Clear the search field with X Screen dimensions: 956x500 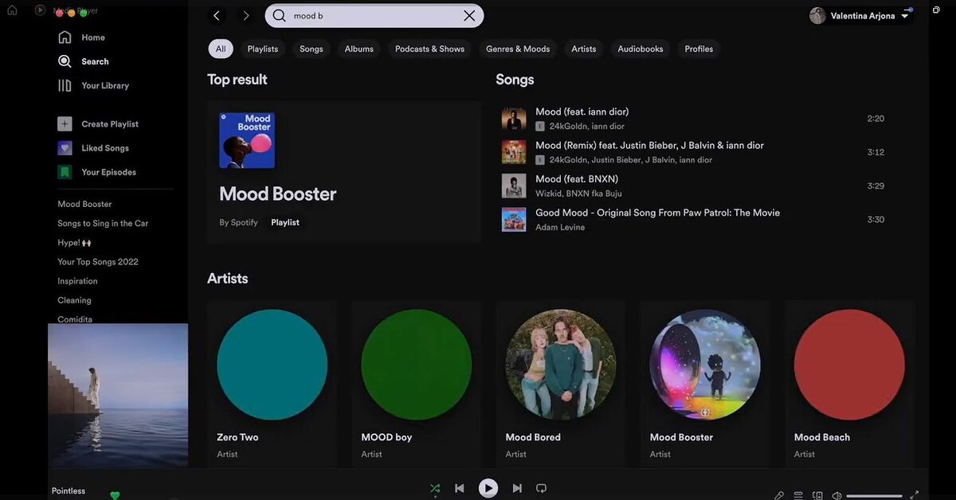[x=469, y=16]
